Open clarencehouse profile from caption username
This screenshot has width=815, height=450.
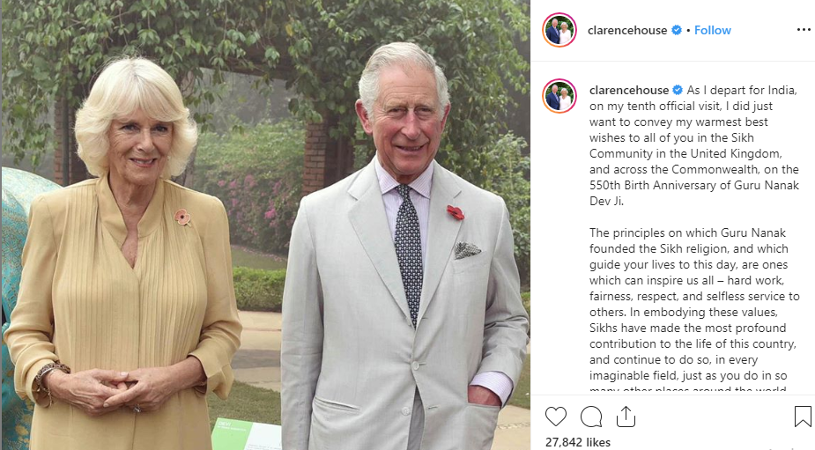click(629, 90)
